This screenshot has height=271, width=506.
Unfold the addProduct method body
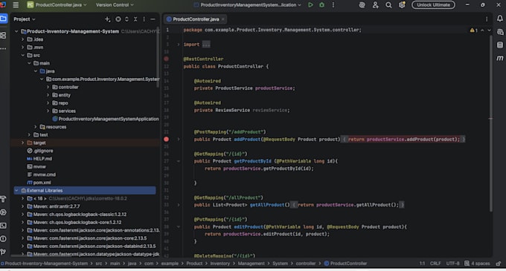point(179,139)
